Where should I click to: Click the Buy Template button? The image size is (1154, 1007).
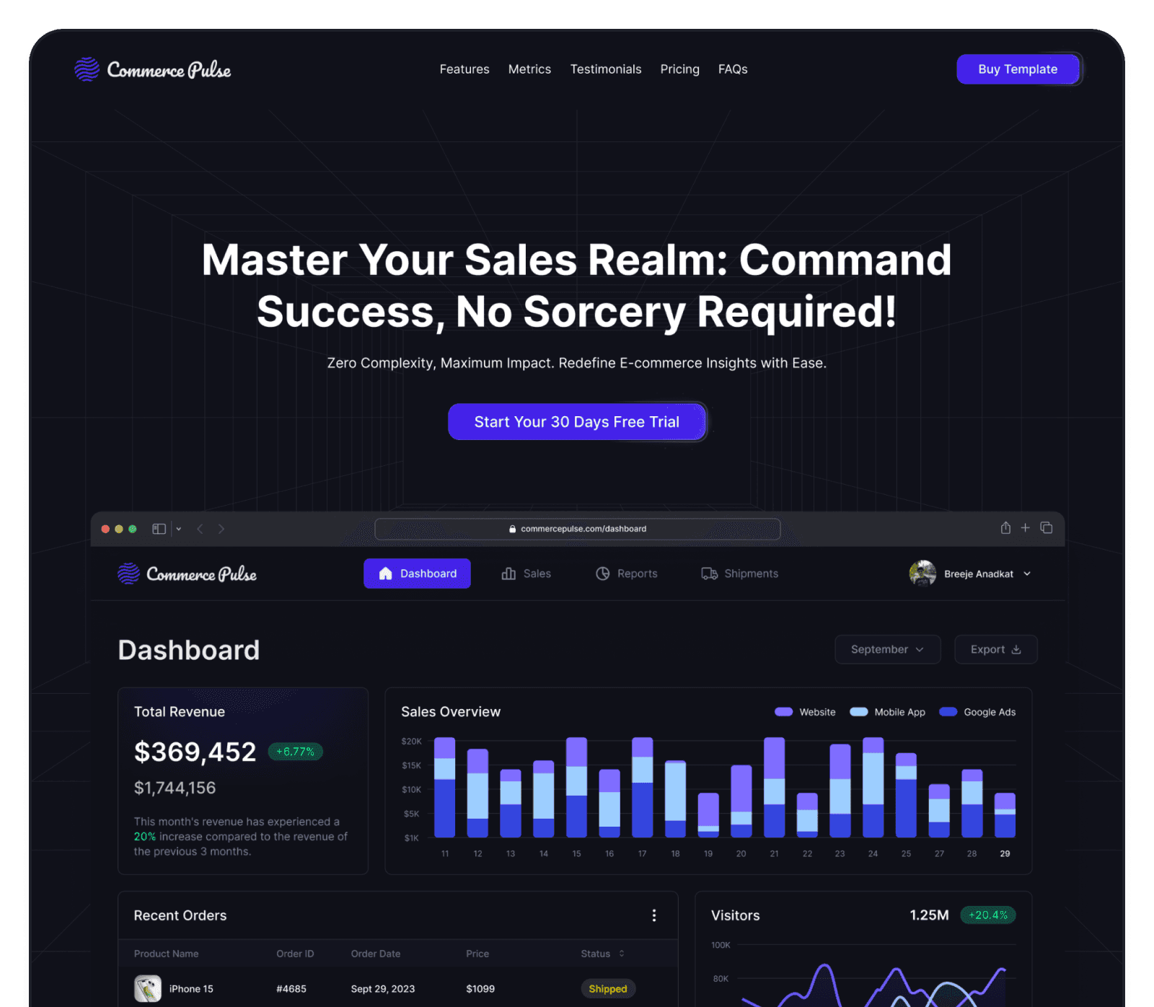pos(1018,69)
